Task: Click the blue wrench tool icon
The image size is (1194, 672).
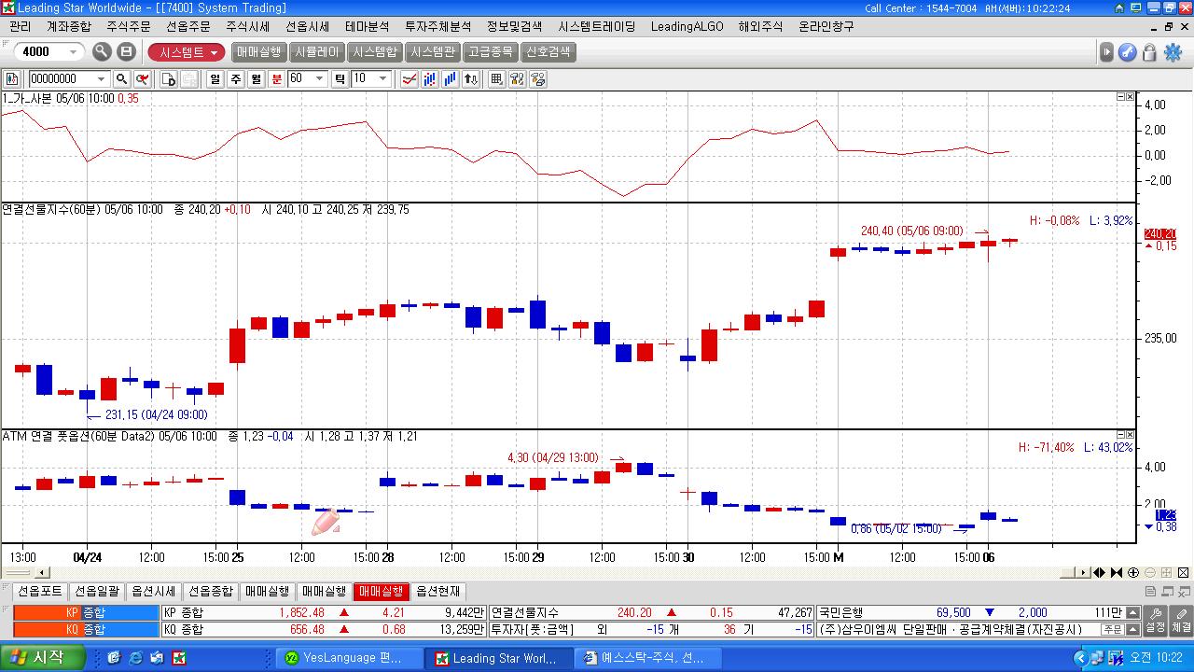Action: click(1127, 52)
